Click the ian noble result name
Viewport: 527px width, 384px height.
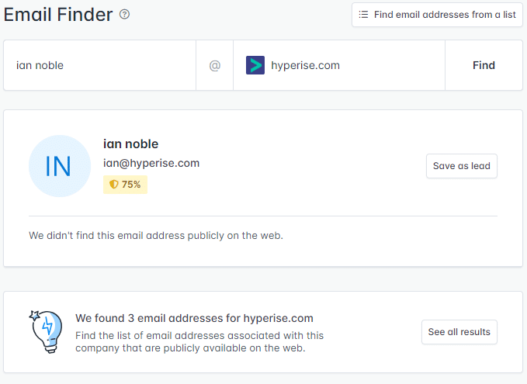pyautogui.click(x=130, y=144)
